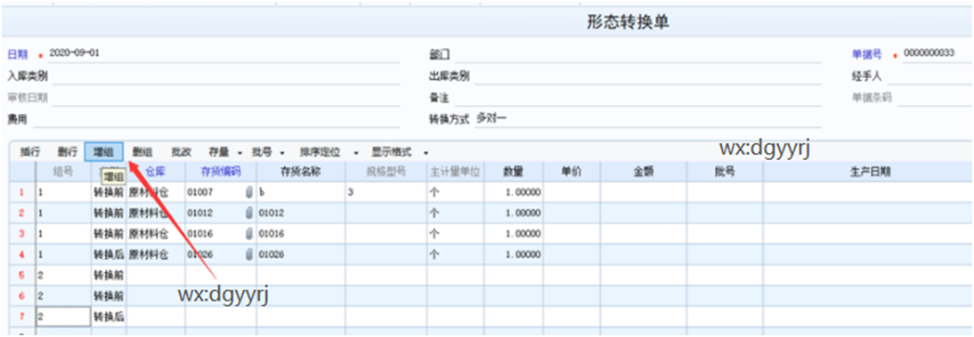
Task: Click the 单价 column header
Action: coord(571,172)
